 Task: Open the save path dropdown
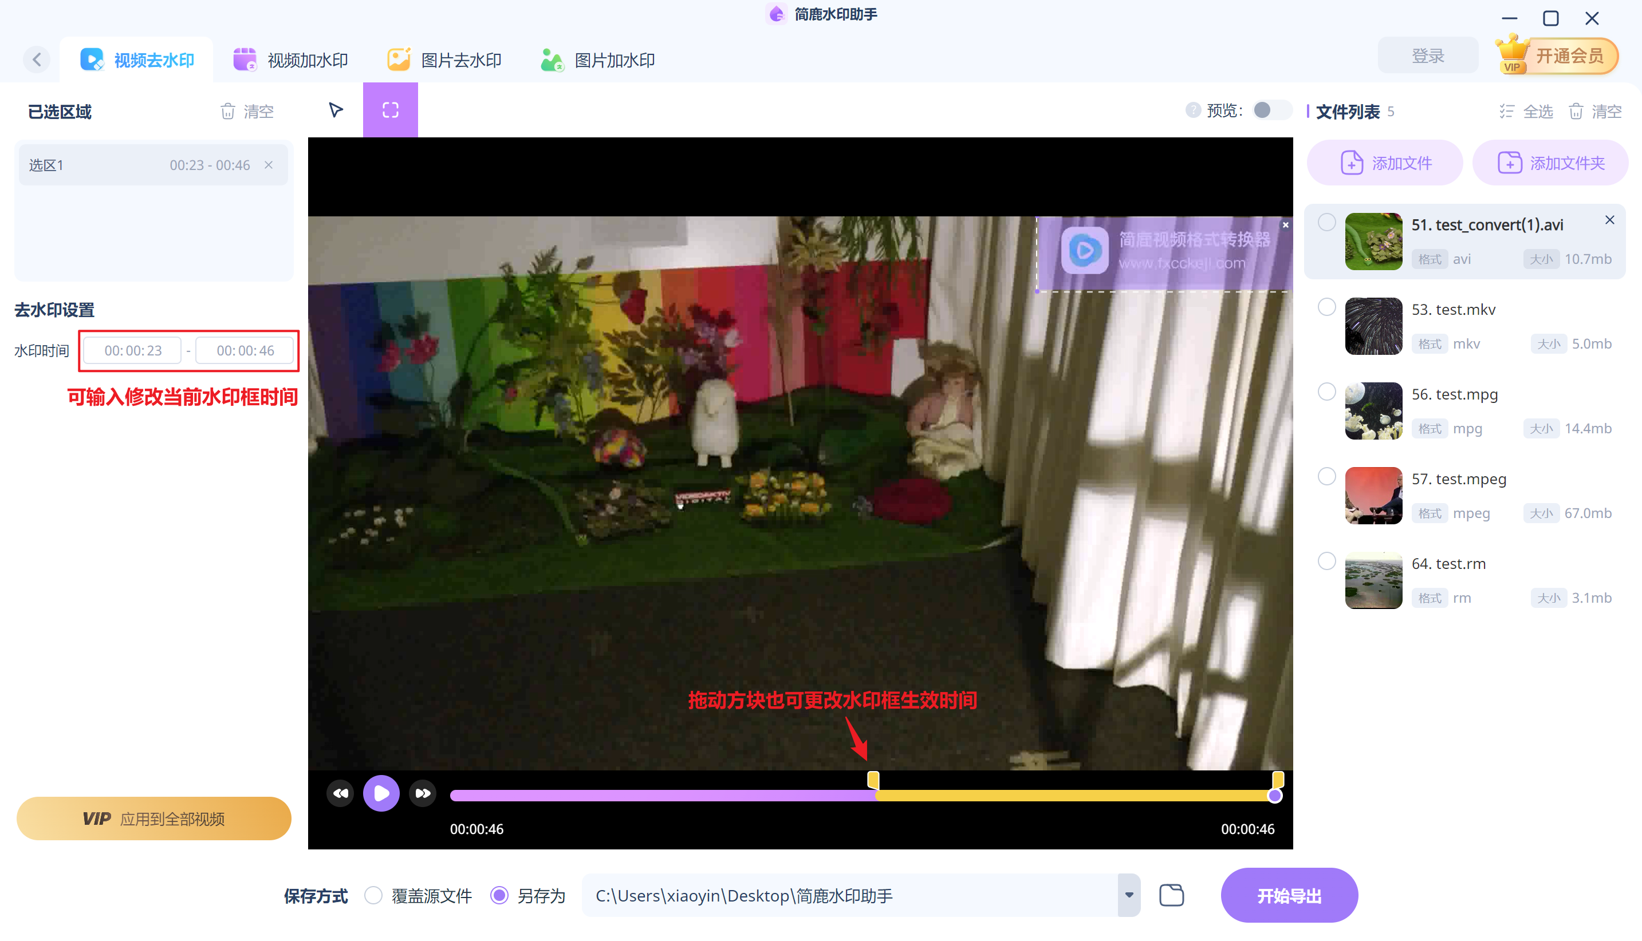(x=1128, y=895)
